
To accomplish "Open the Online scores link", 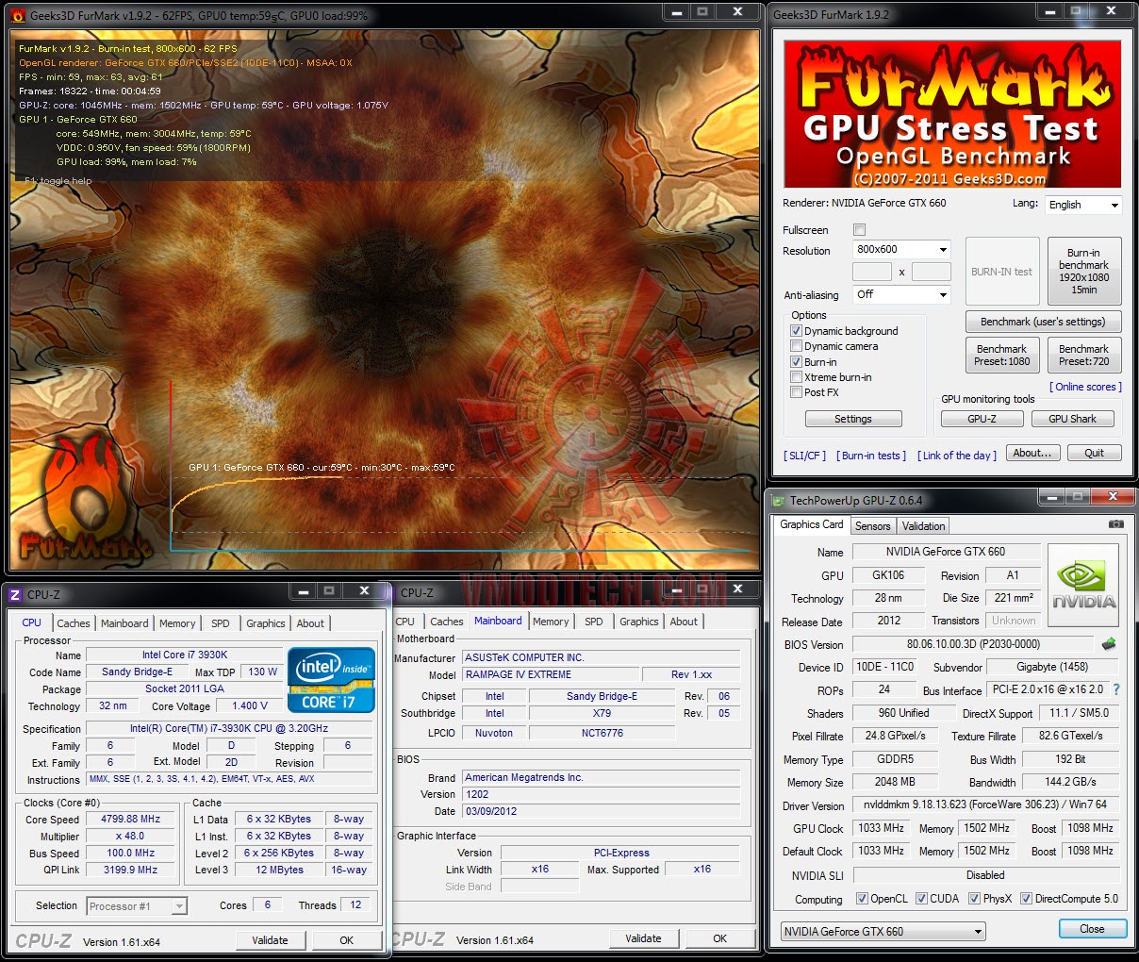I will click(1086, 387).
